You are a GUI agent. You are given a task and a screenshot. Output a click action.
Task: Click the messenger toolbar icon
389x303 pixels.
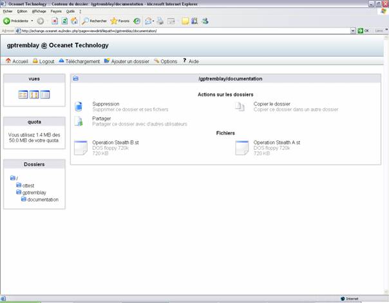205,21
